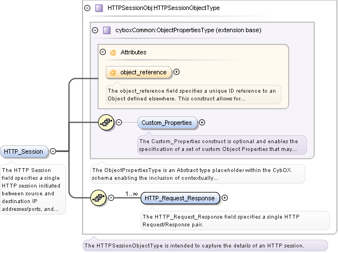Collapse the cyboxCommon ObjectPropertiesType section
This screenshot has width=338, height=253.
tap(95, 30)
